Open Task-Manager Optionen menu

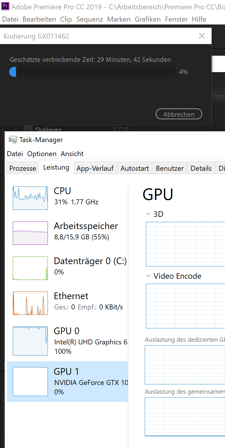tap(42, 154)
